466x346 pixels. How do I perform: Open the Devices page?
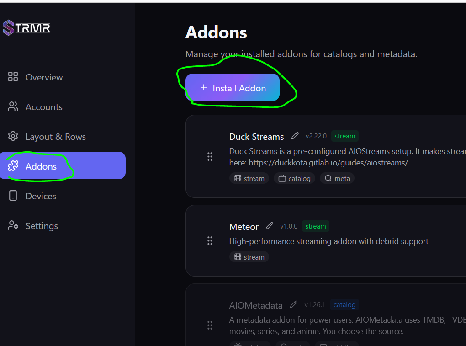pyautogui.click(x=41, y=196)
